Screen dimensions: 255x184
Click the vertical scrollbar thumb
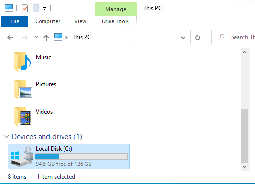(244, 136)
